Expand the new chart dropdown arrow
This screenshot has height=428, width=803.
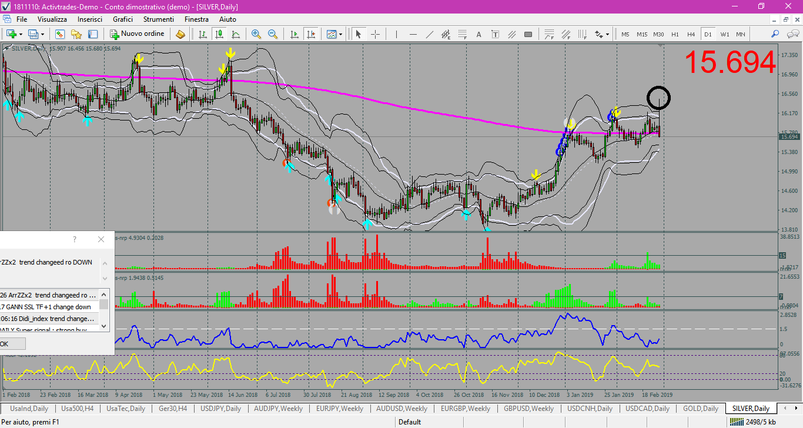pos(21,34)
